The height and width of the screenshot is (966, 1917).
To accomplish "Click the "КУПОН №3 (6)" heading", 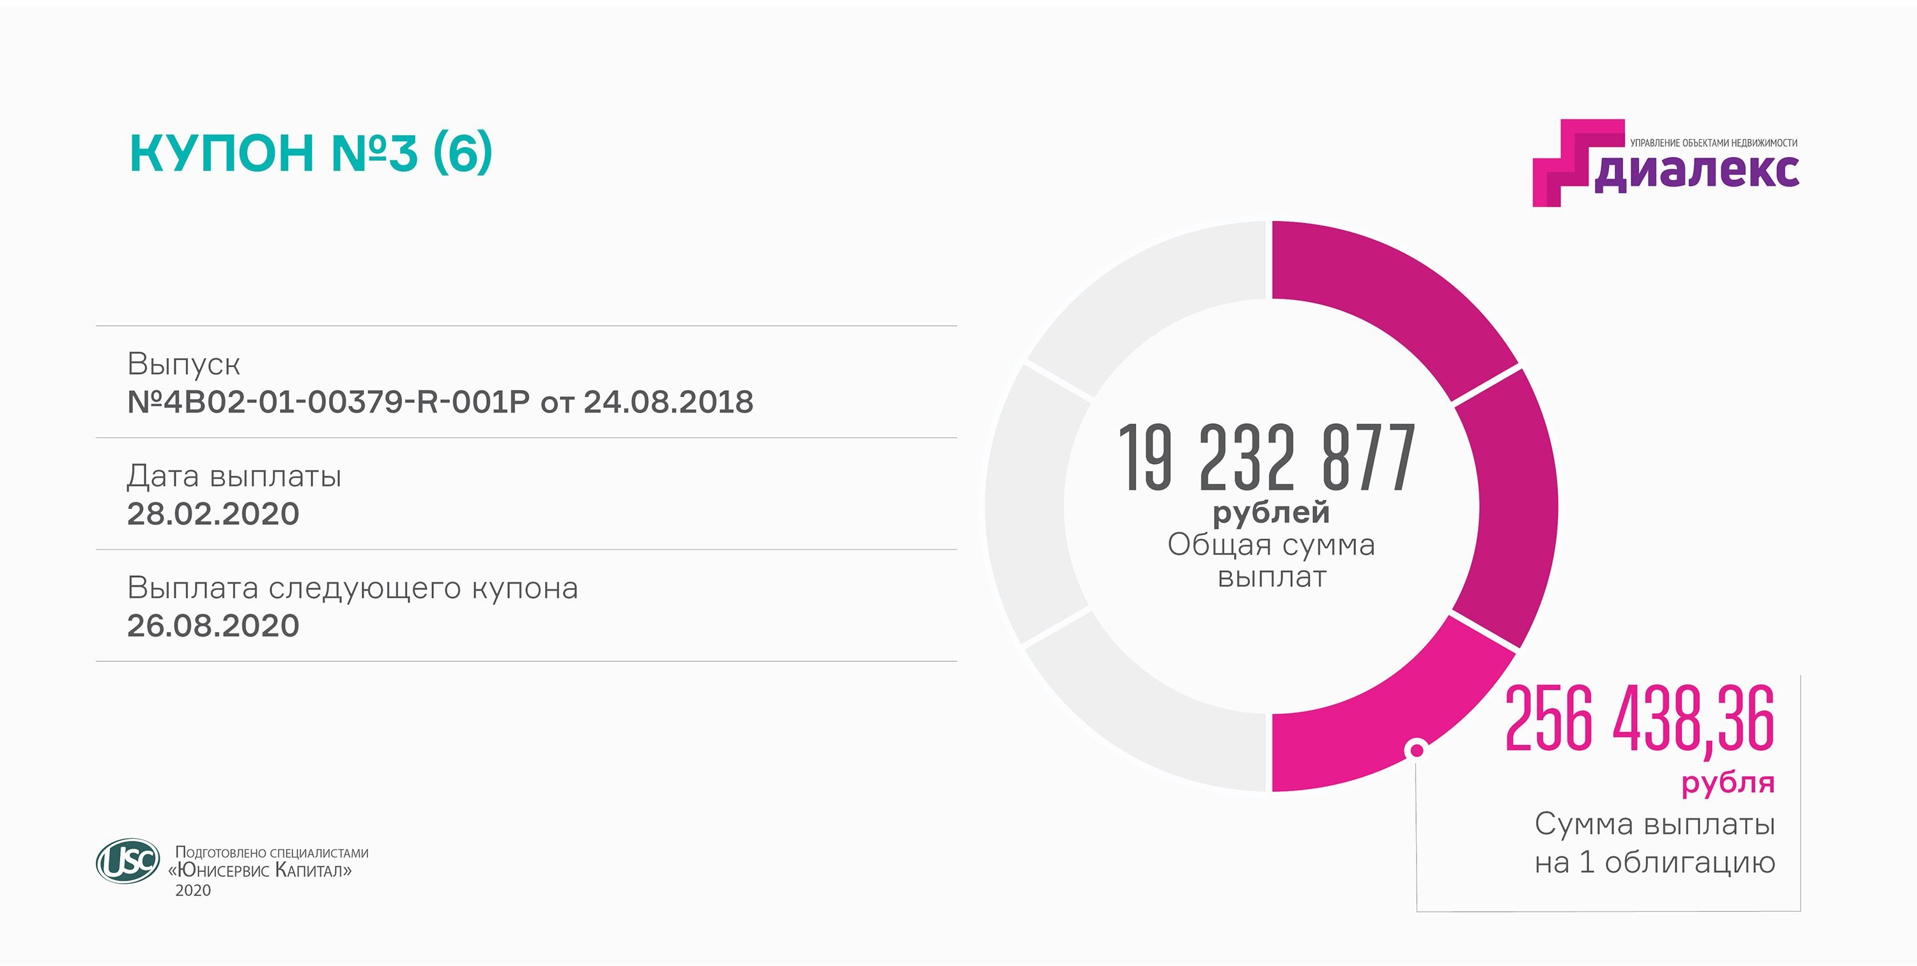I will pos(311,153).
